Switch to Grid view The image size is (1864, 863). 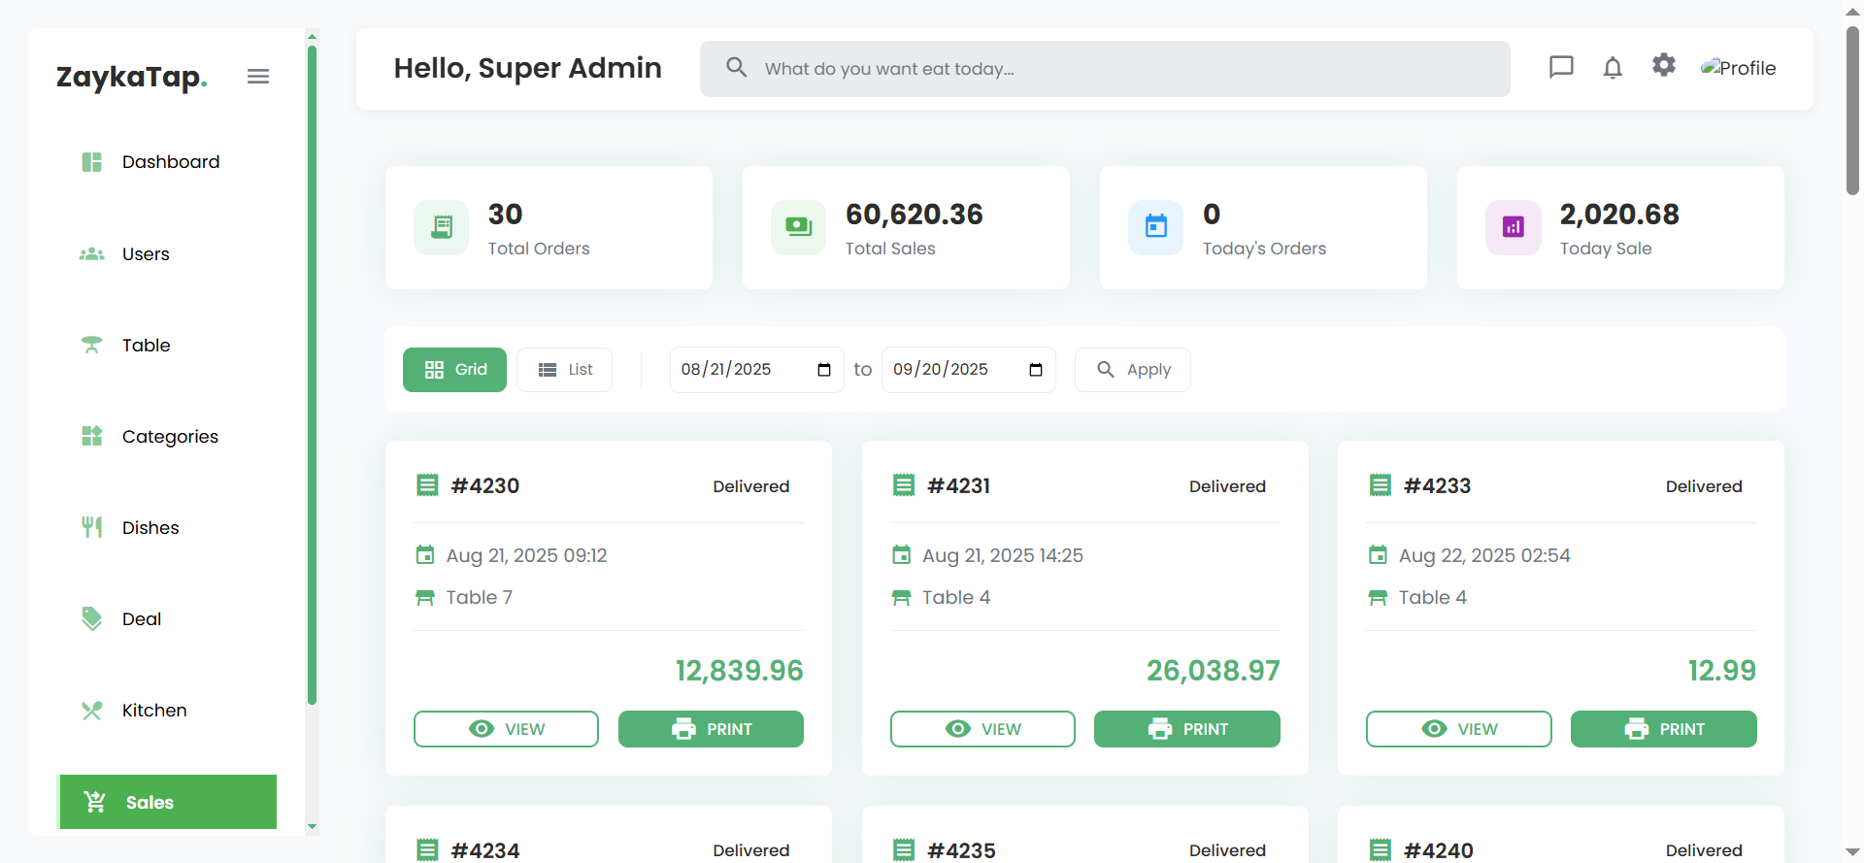454,370
